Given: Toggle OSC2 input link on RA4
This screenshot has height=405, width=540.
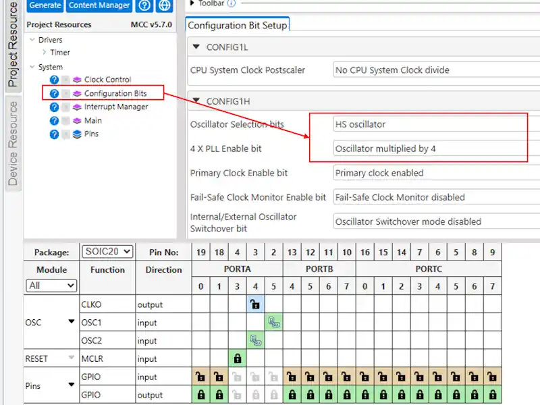Looking at the screenshot, I should [x=255, y=341].
